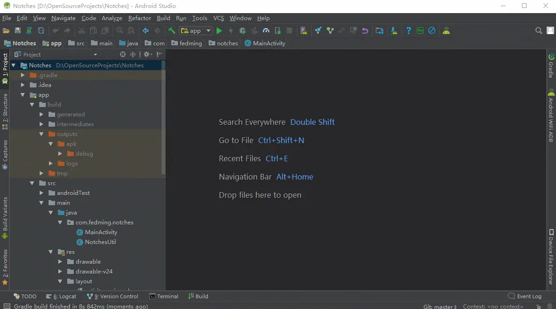Open the AVD Manager phone icon
This screenshot has height=309, width=556.
303,31
